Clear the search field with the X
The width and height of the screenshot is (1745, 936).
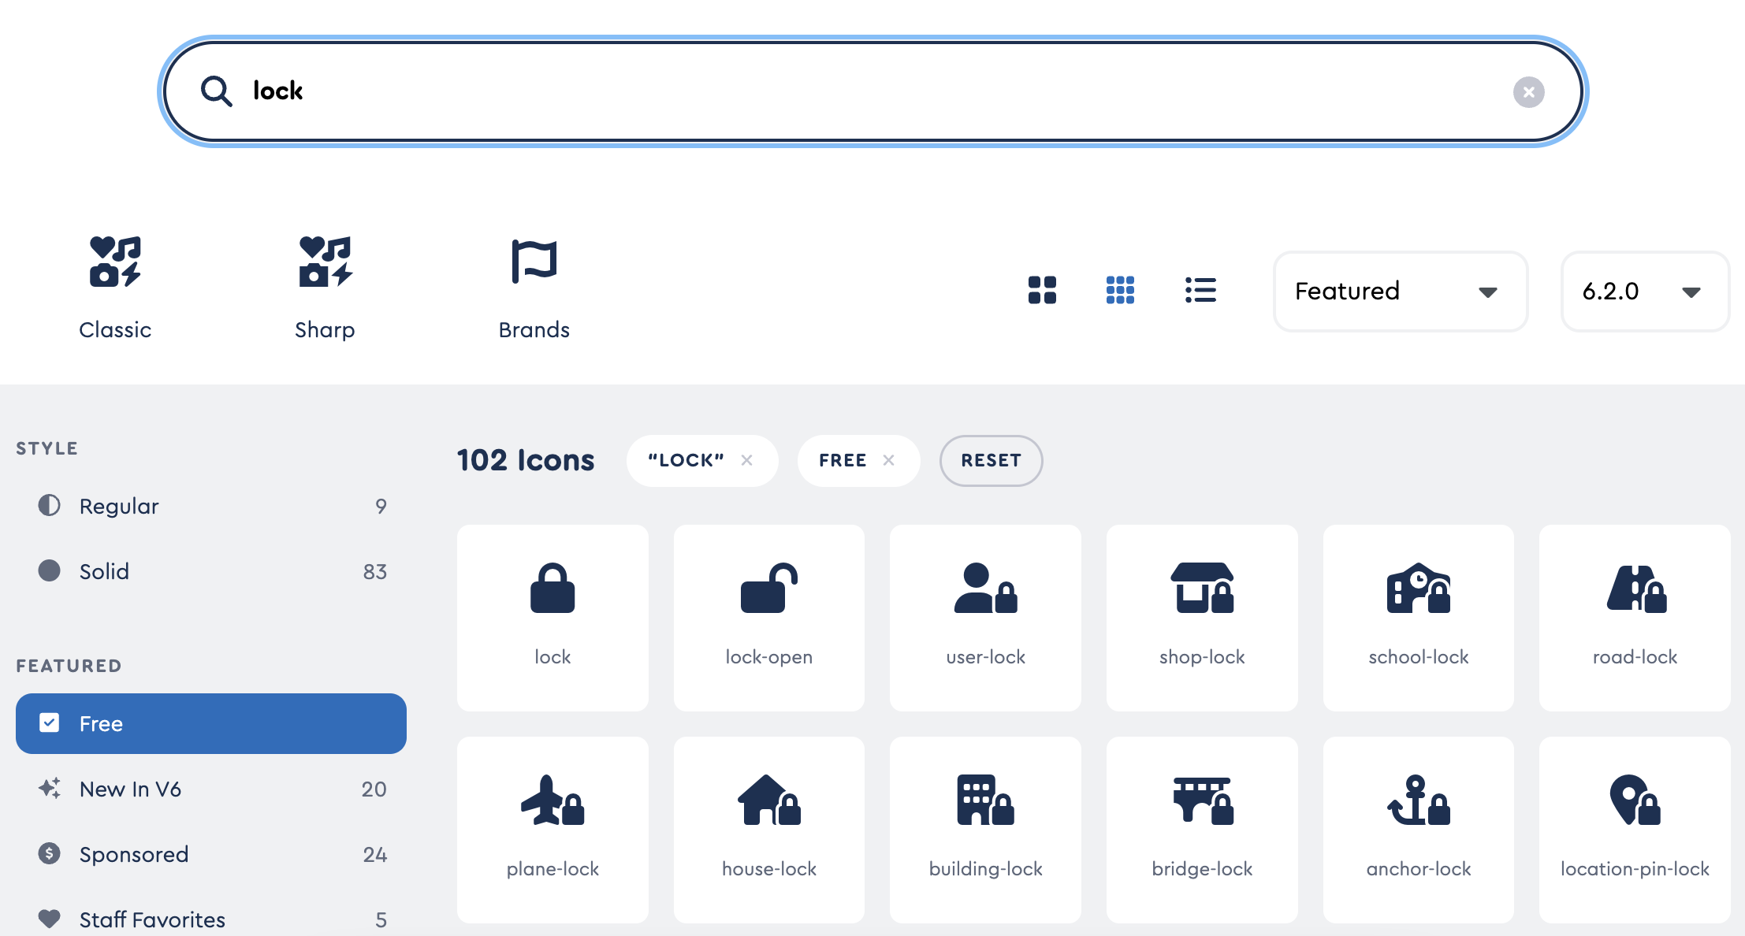coord(1528,92)
